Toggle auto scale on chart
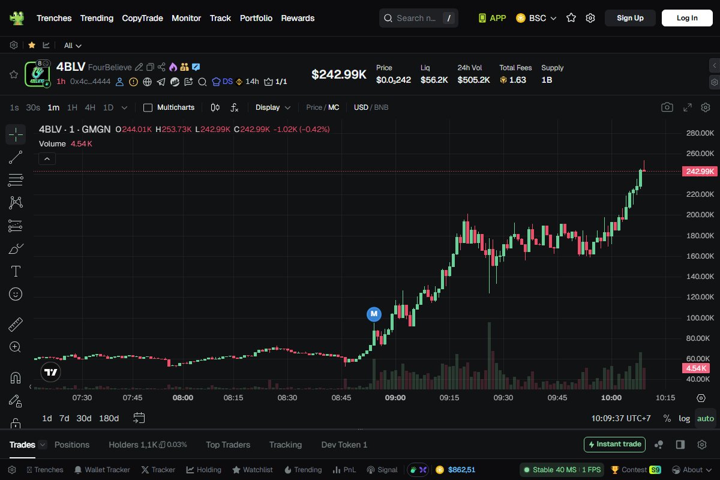 [706, 418]
